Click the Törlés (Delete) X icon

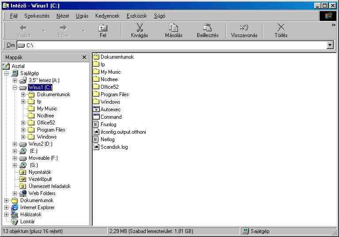coord(281,28)
